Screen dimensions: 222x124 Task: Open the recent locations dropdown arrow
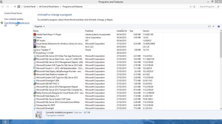click(x=11, y=7)
